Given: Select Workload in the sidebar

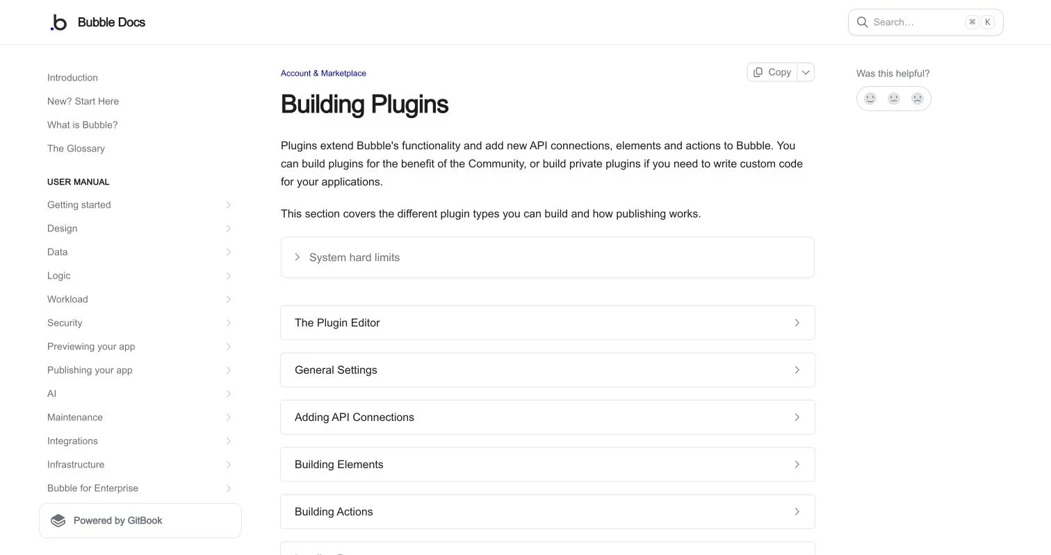Looking at the screenshot, I should (x=67, y=299).
